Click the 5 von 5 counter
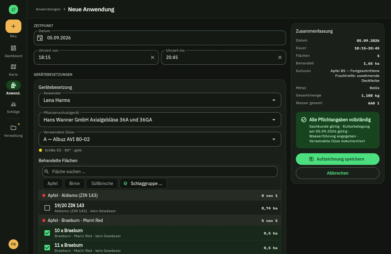 (269, 221)
